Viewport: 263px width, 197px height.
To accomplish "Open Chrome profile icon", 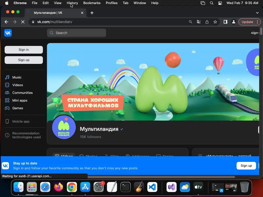I will pyautogui.click(x=233, y=22).
